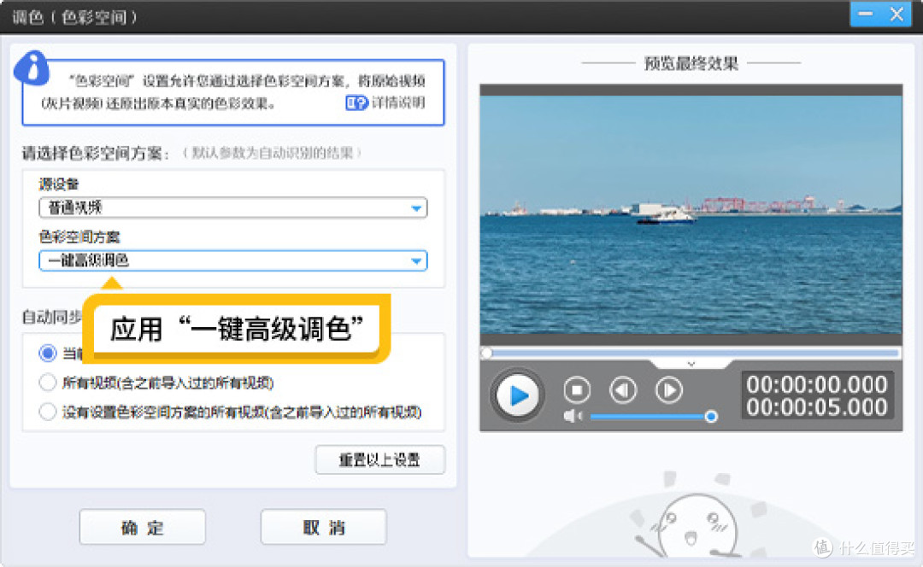Select the 所有视频 radio option
The width and height of the screenshot is (923, 567).
[48, 383]
